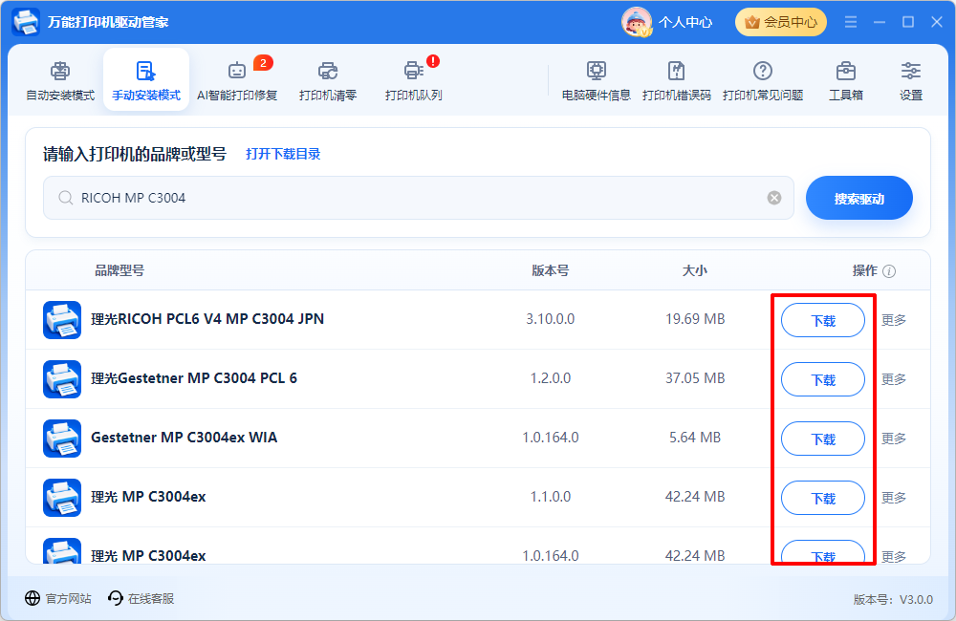
Task: Contact 在线客服 in the footer
Action: tap(141, 598)
